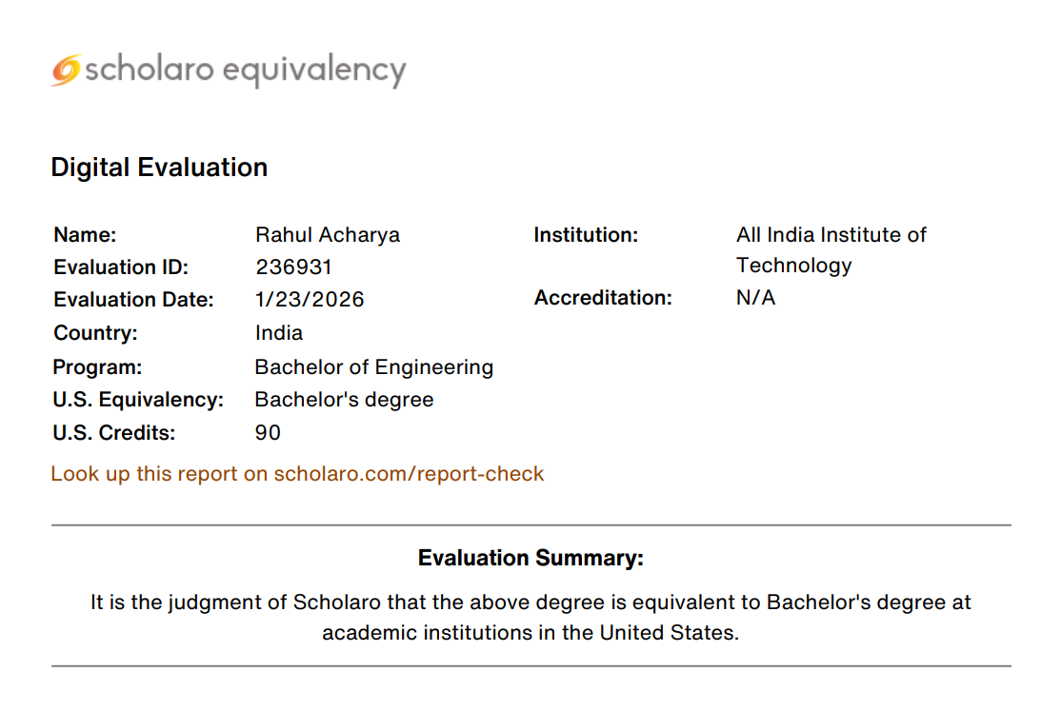Click the evaluation date 1/23/2026

(x=310, y=300)
